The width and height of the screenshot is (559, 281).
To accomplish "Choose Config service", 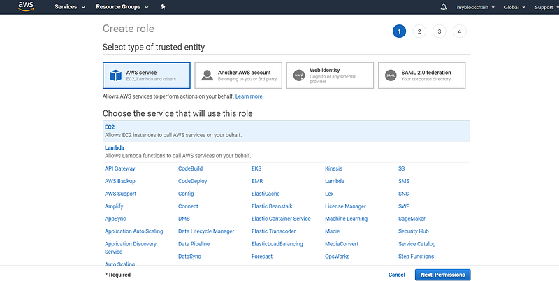I will [x=186, y=194].
